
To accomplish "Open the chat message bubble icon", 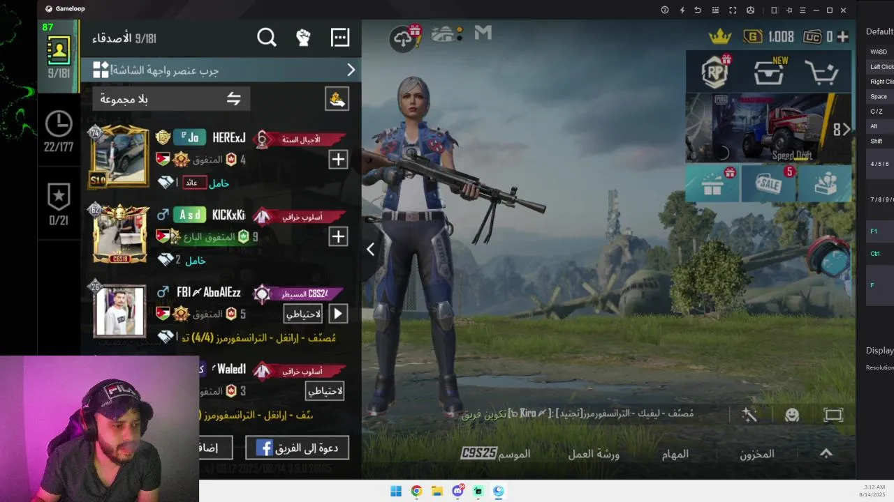I will [340, 38].
